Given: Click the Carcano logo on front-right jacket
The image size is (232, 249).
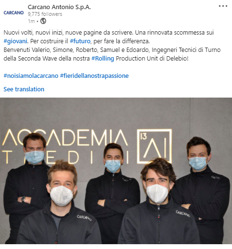Looking at the screenshot, I should click(183, 214).
